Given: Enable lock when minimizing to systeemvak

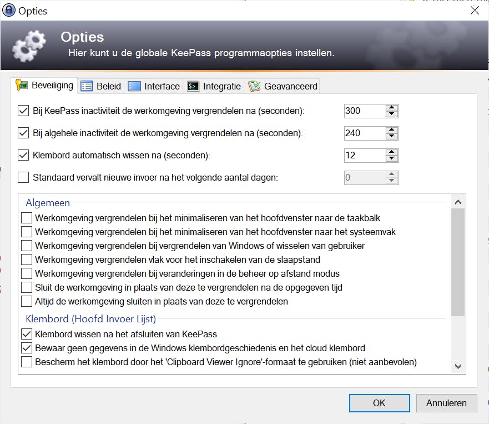Looking at the screenshot, I should [27, 232].
